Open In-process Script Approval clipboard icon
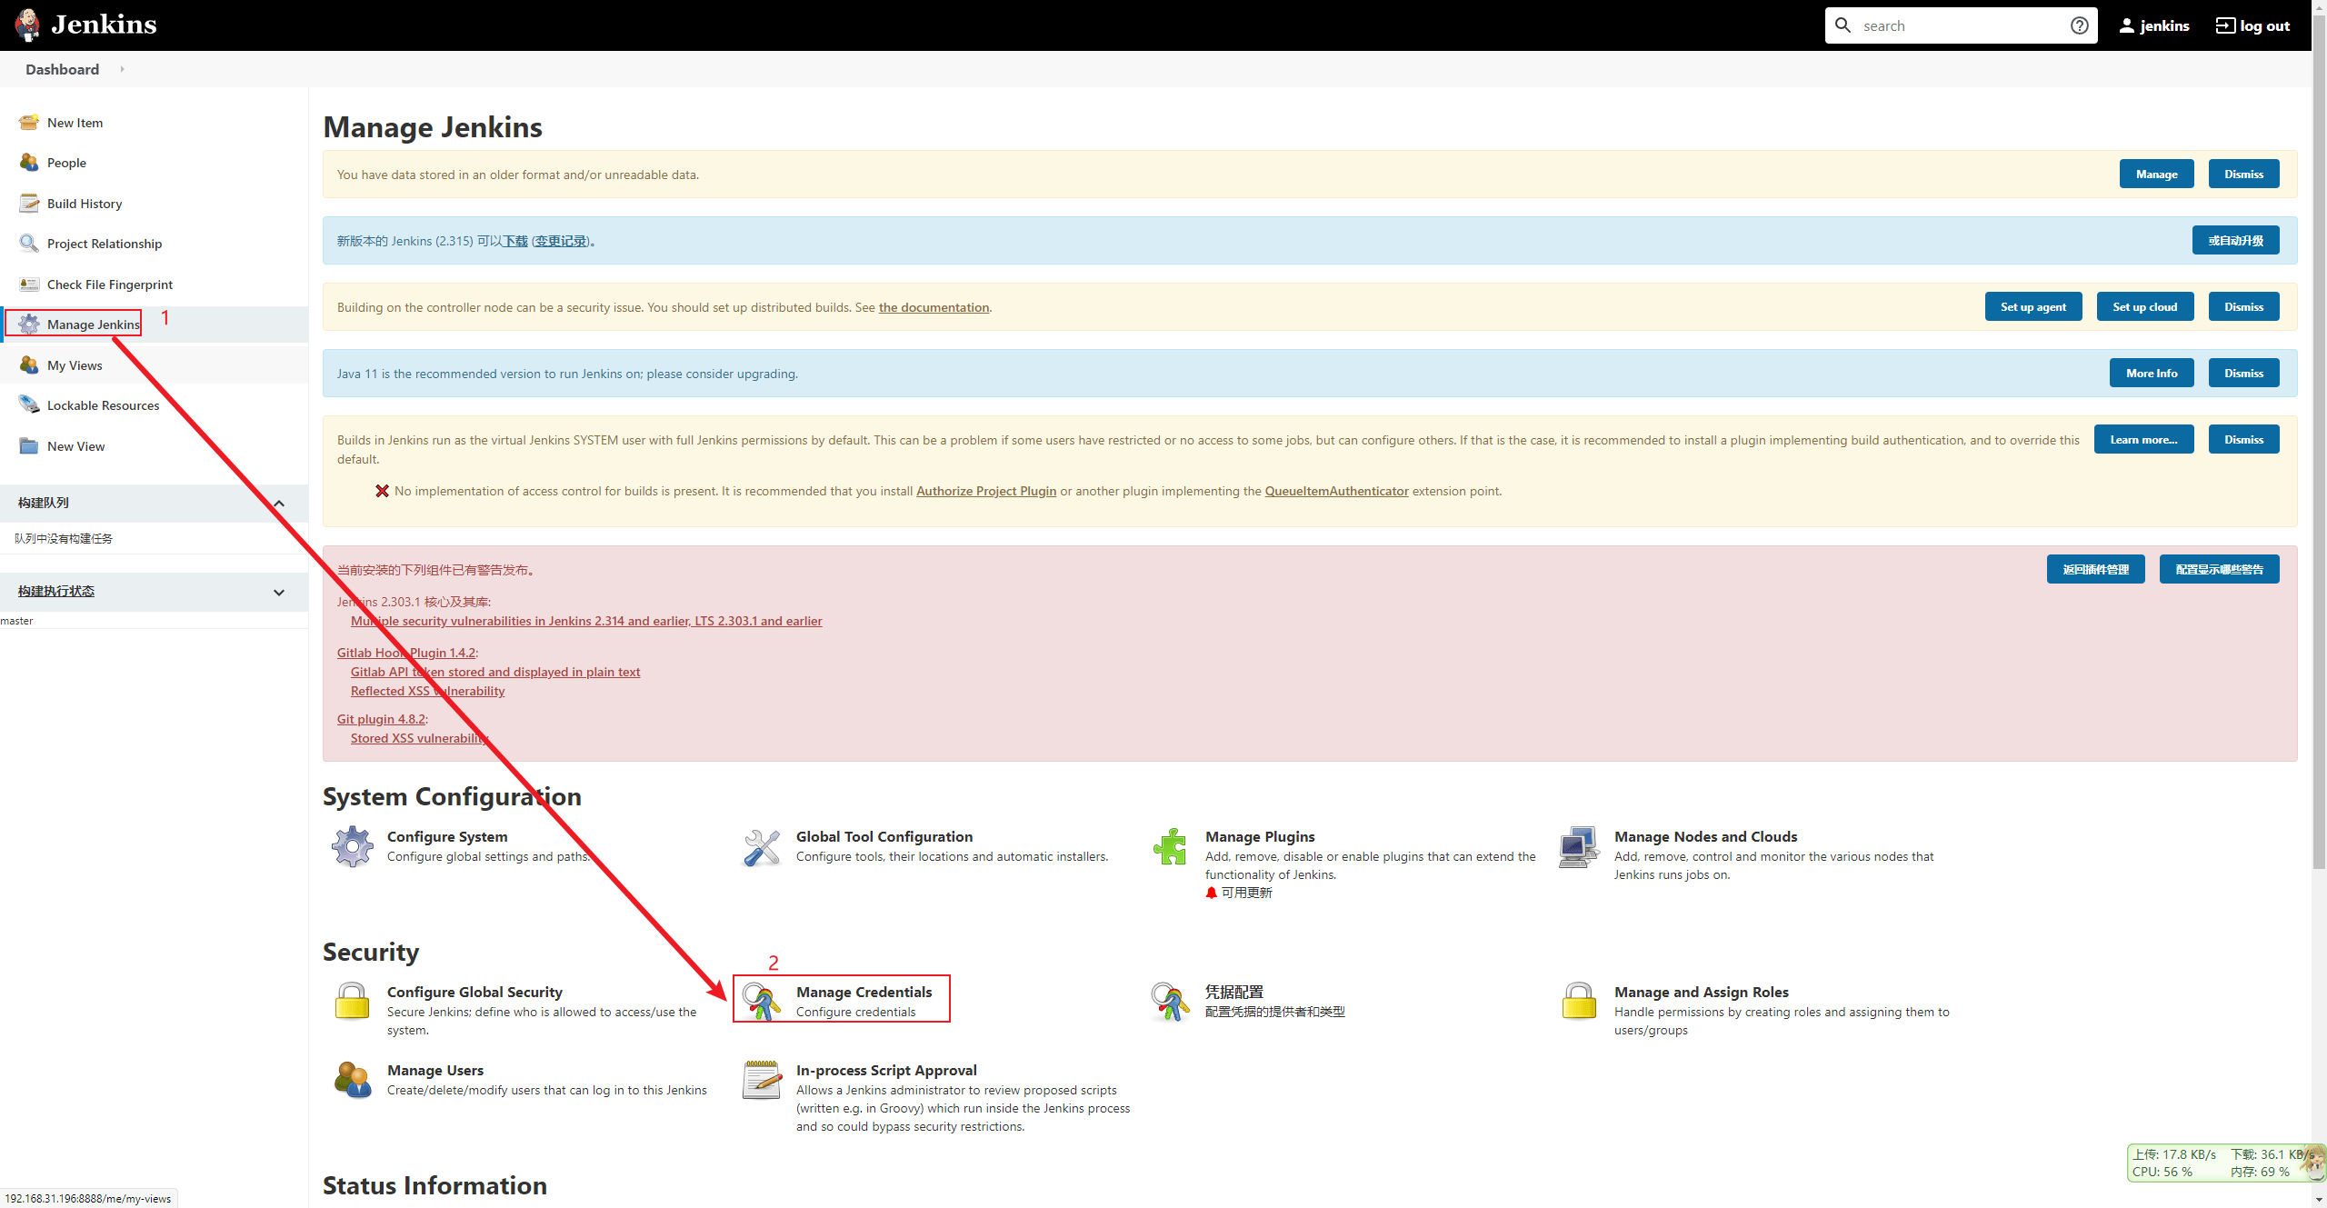 [x=762, y=1080]
